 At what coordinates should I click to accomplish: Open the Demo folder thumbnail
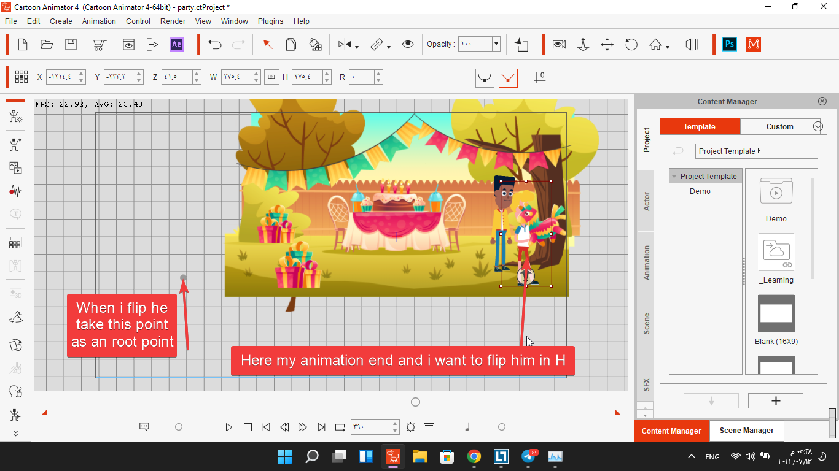click(x=776, y=191)
